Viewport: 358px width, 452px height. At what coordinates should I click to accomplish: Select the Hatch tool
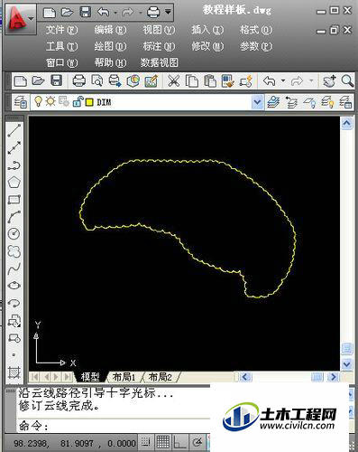coord(14,372)
